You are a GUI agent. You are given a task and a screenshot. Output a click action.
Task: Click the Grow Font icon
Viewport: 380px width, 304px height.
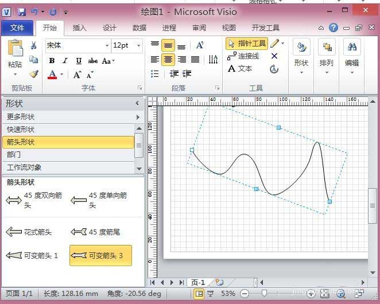77,75
